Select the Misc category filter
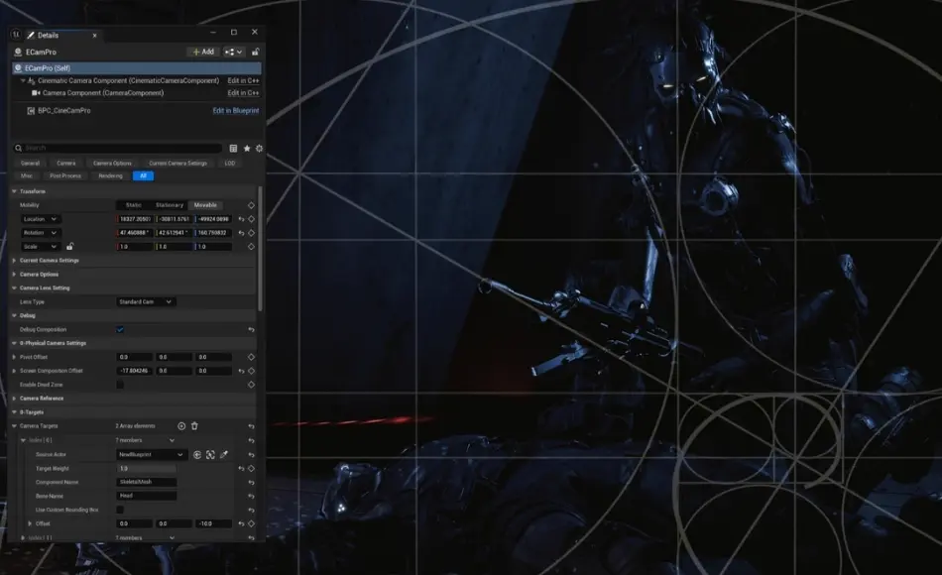 coord(27,176)
